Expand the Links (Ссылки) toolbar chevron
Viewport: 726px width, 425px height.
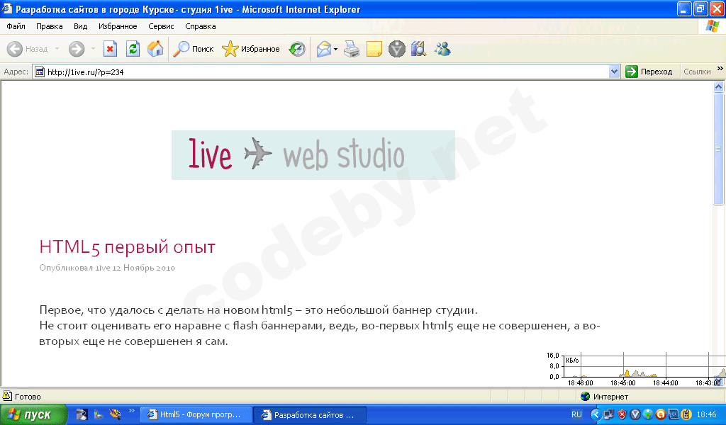click(720, 69)
